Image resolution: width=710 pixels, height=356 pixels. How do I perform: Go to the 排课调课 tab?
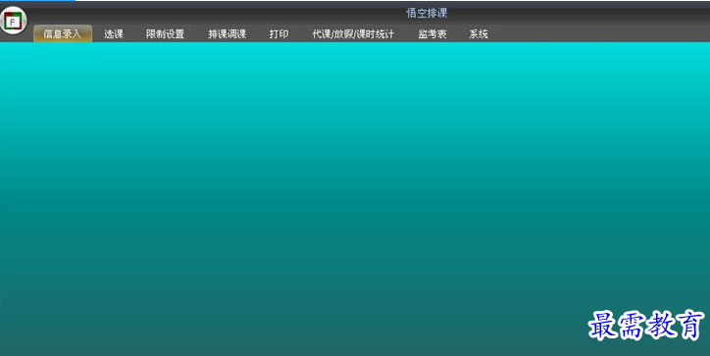click(228, 34)
